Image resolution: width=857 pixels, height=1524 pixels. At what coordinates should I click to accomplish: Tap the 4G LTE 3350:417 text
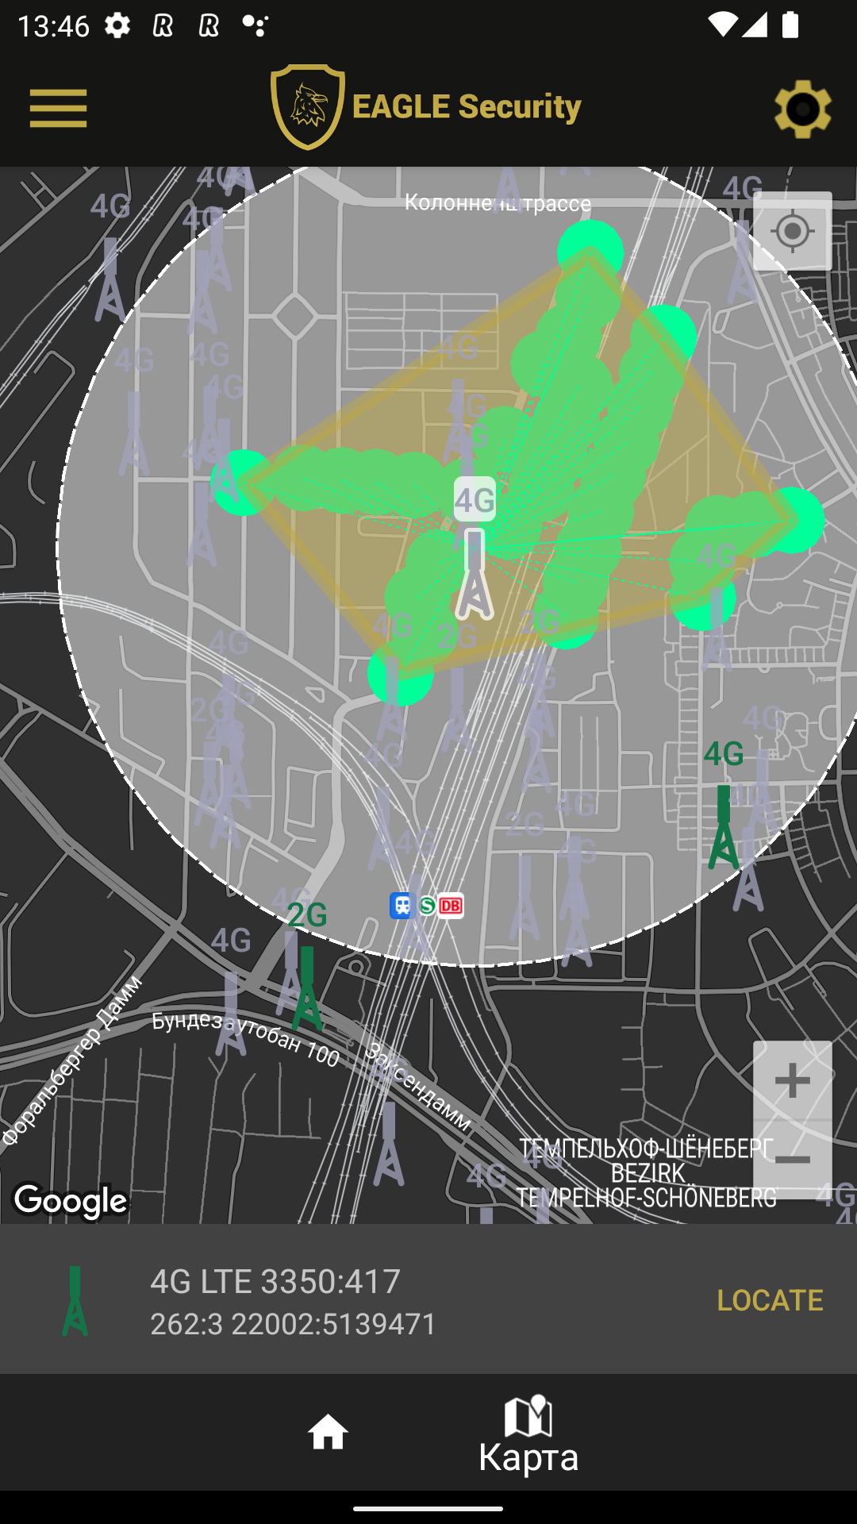point(275,1281)
